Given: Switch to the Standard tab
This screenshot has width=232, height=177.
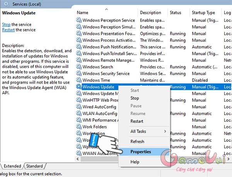Looking at the screenshot, I should pyautogui.click(x=34, y=166).
